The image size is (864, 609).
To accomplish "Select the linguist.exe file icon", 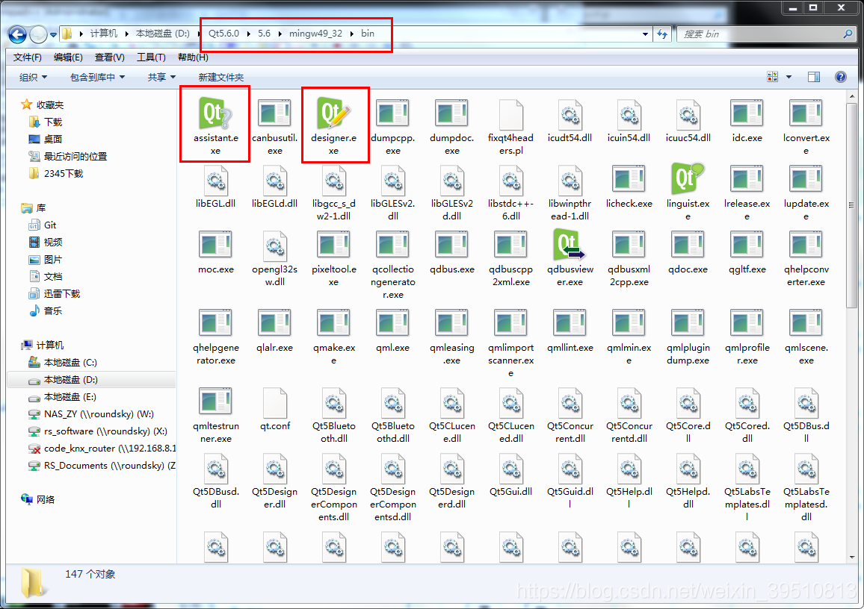I will tap(688, 179).
